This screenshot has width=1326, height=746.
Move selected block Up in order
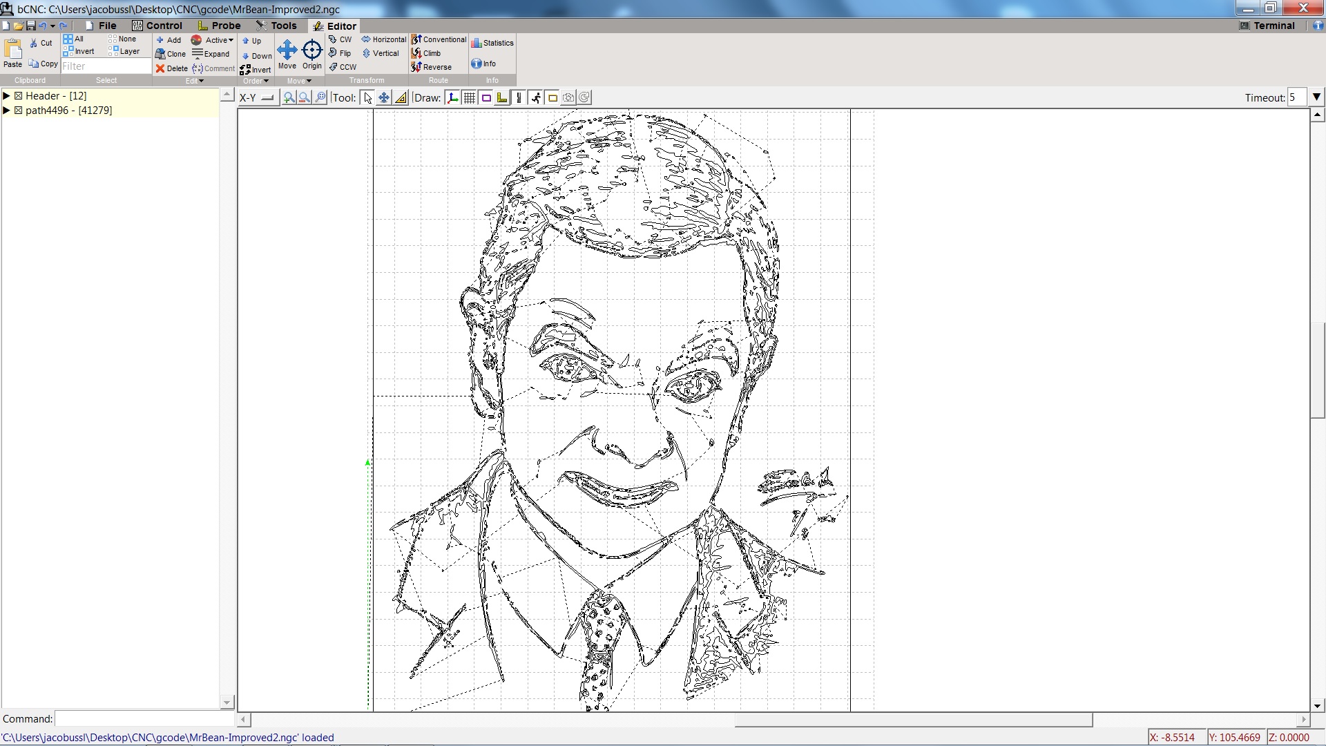tap(251, 41)
